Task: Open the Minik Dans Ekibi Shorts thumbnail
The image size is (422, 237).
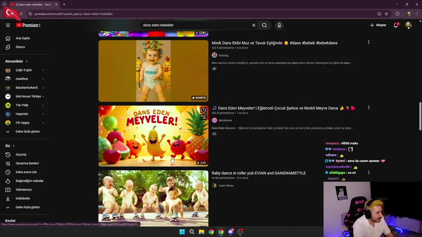Action: [153, 71]
